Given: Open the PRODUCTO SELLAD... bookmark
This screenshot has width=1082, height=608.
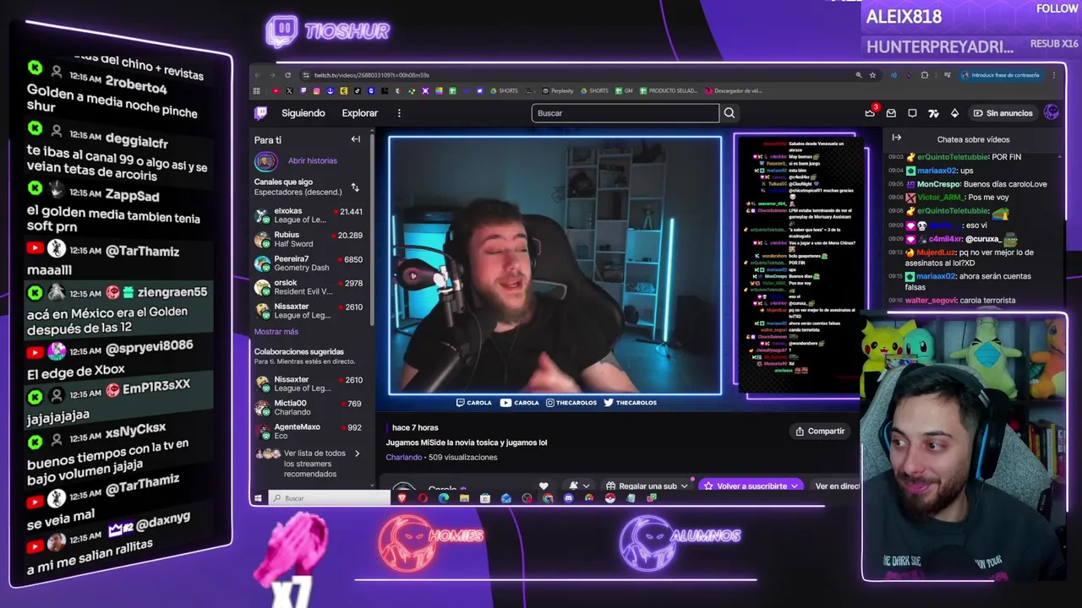Looking at the screenshot, I should tap(669, 90).
